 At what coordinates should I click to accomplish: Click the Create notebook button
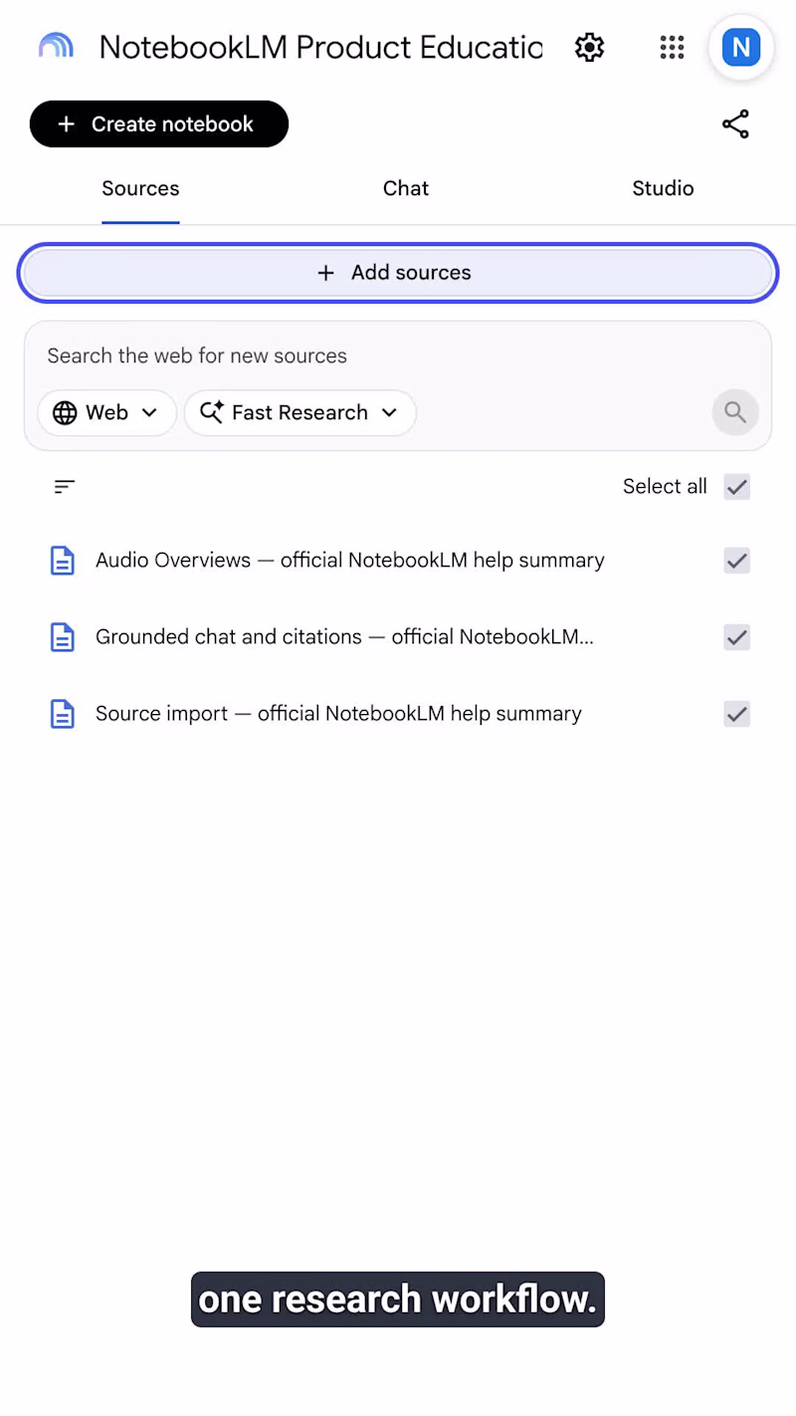coord(159,124)
